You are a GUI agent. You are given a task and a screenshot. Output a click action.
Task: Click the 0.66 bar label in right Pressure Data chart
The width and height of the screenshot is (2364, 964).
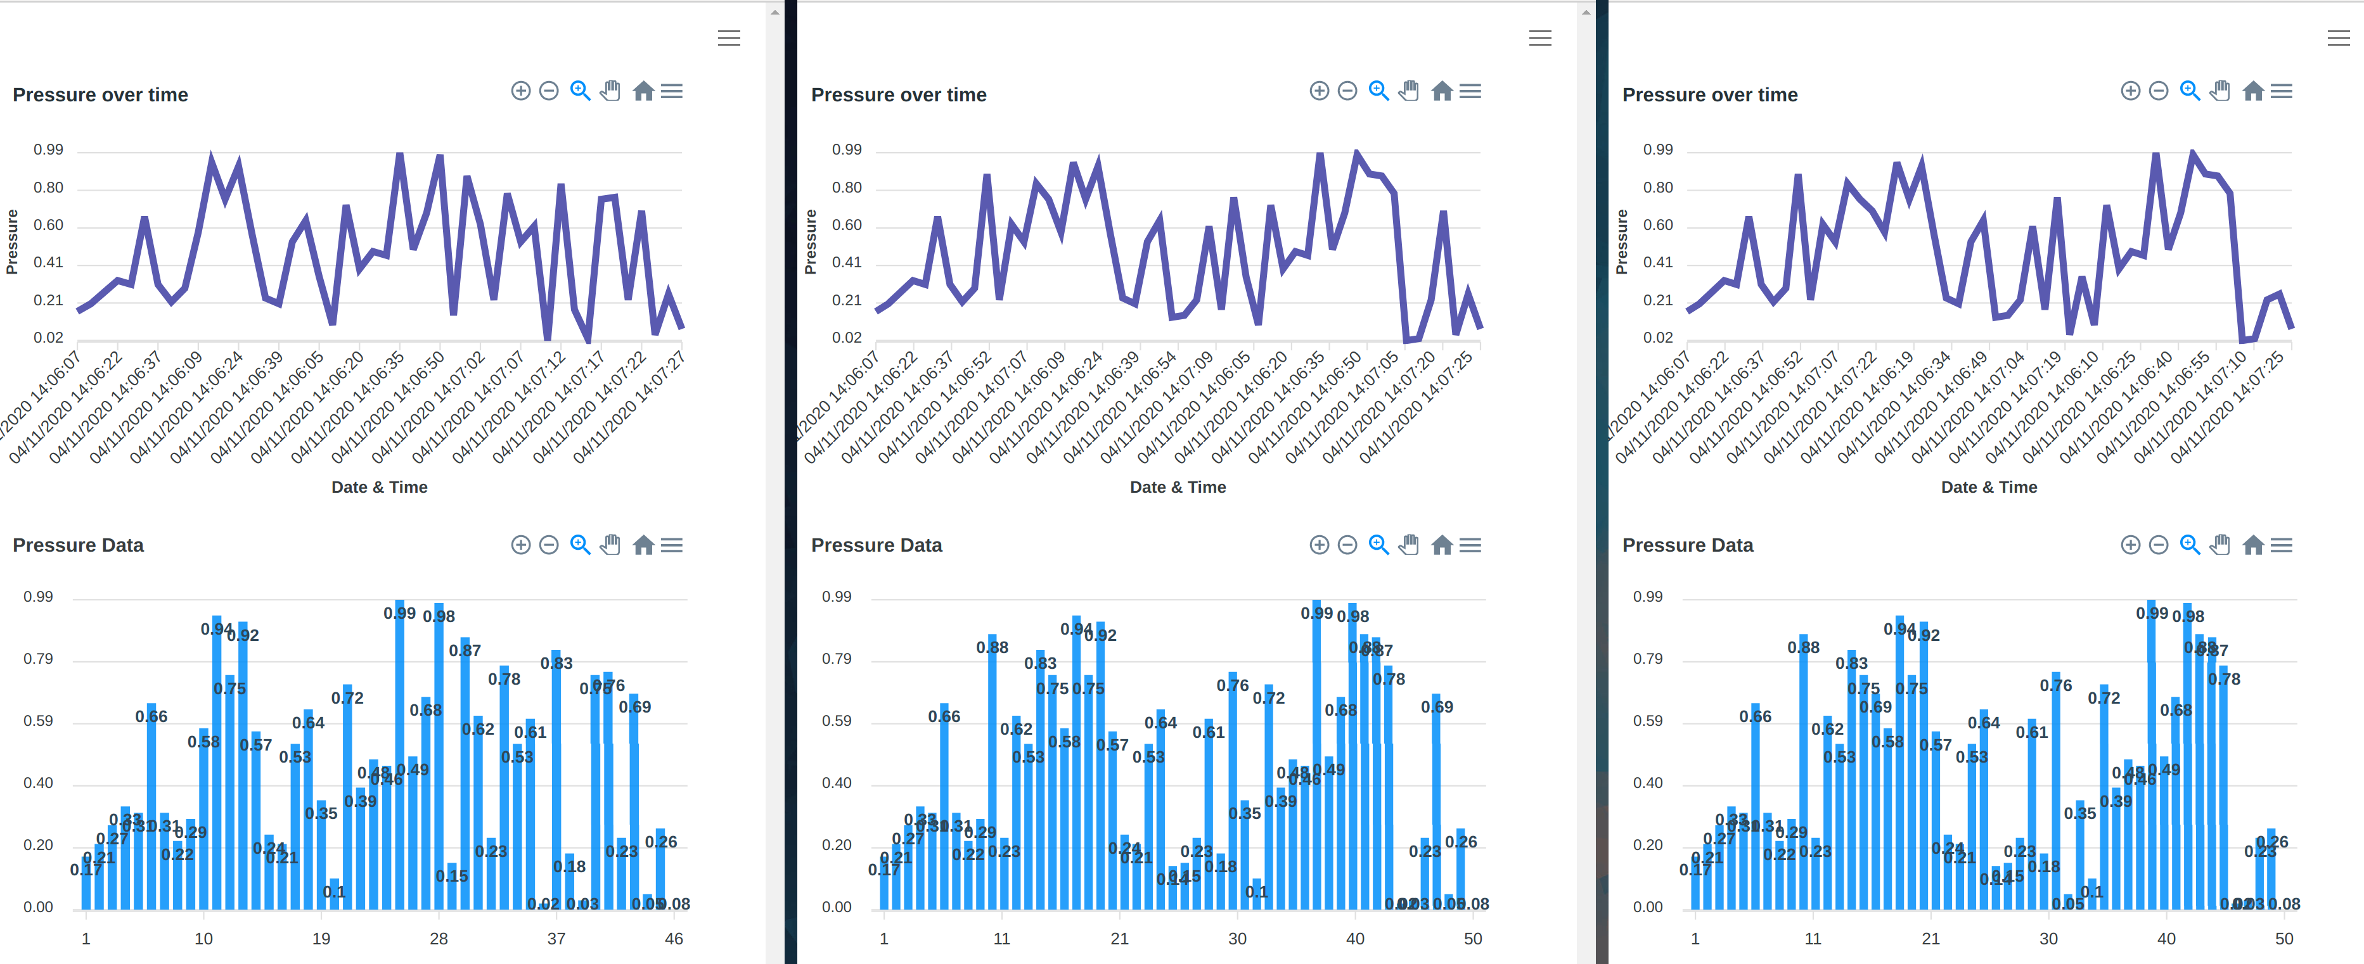click(1756, 716)
